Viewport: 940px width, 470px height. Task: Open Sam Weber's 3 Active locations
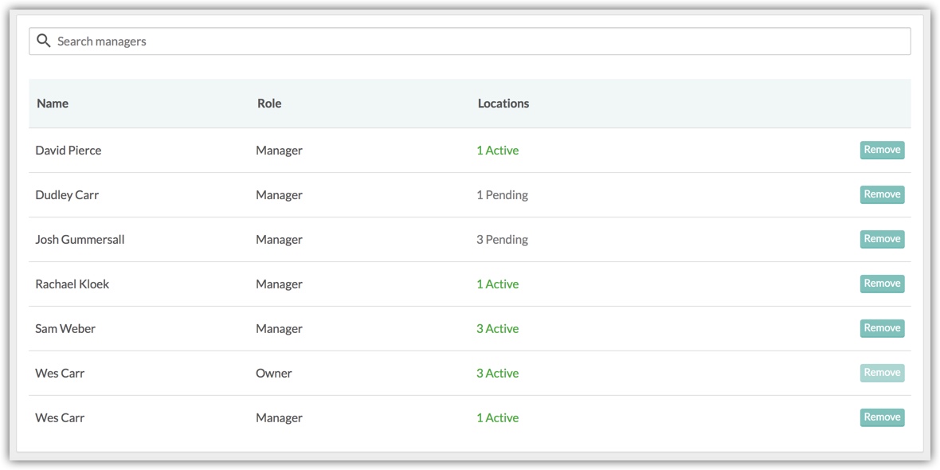click(498, 328)
